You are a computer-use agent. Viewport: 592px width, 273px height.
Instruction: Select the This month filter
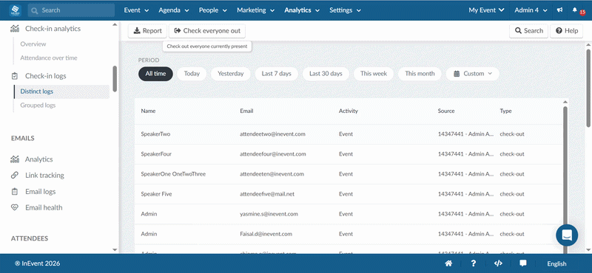(420, 74)
